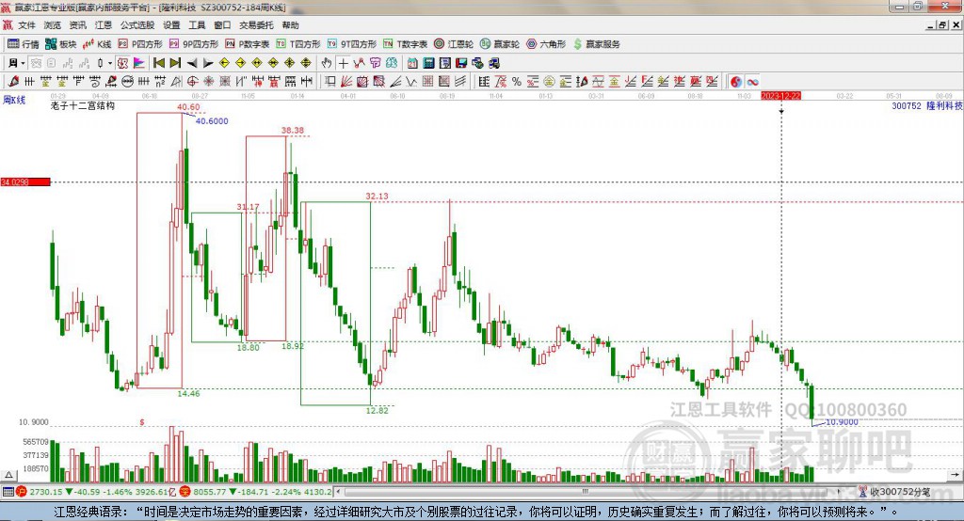Open the calculator icon

428,63
